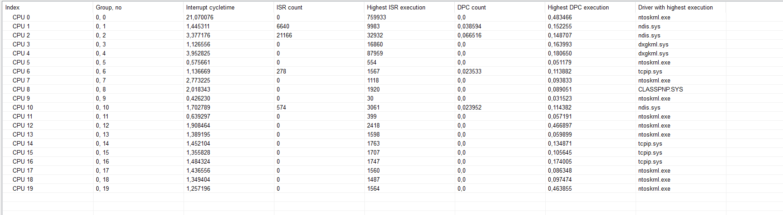783x215 pixels.
Task: Click ISR count value 21166
Action: pyautogui.click(x=284, y=35)
